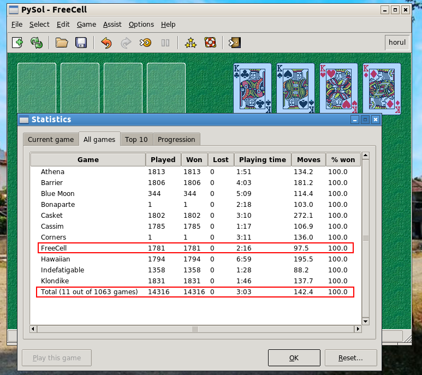Click the horizontal scrollbar left arrow
The image size is (422, 375).
(x=33, y=329)
